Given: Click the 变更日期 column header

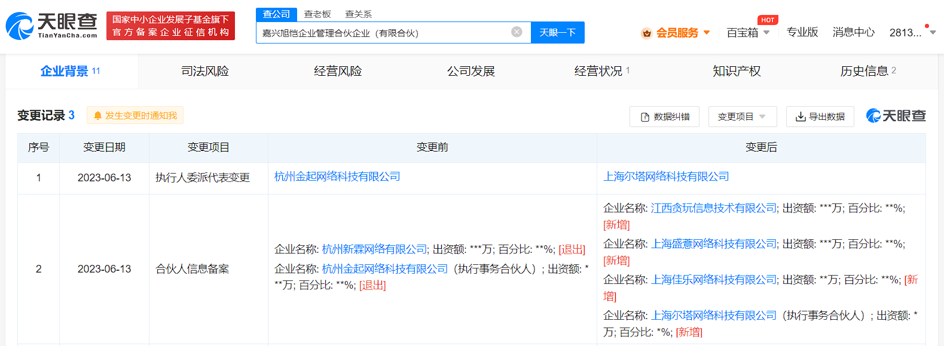Looking at the screenshot, I should point(105,147).
